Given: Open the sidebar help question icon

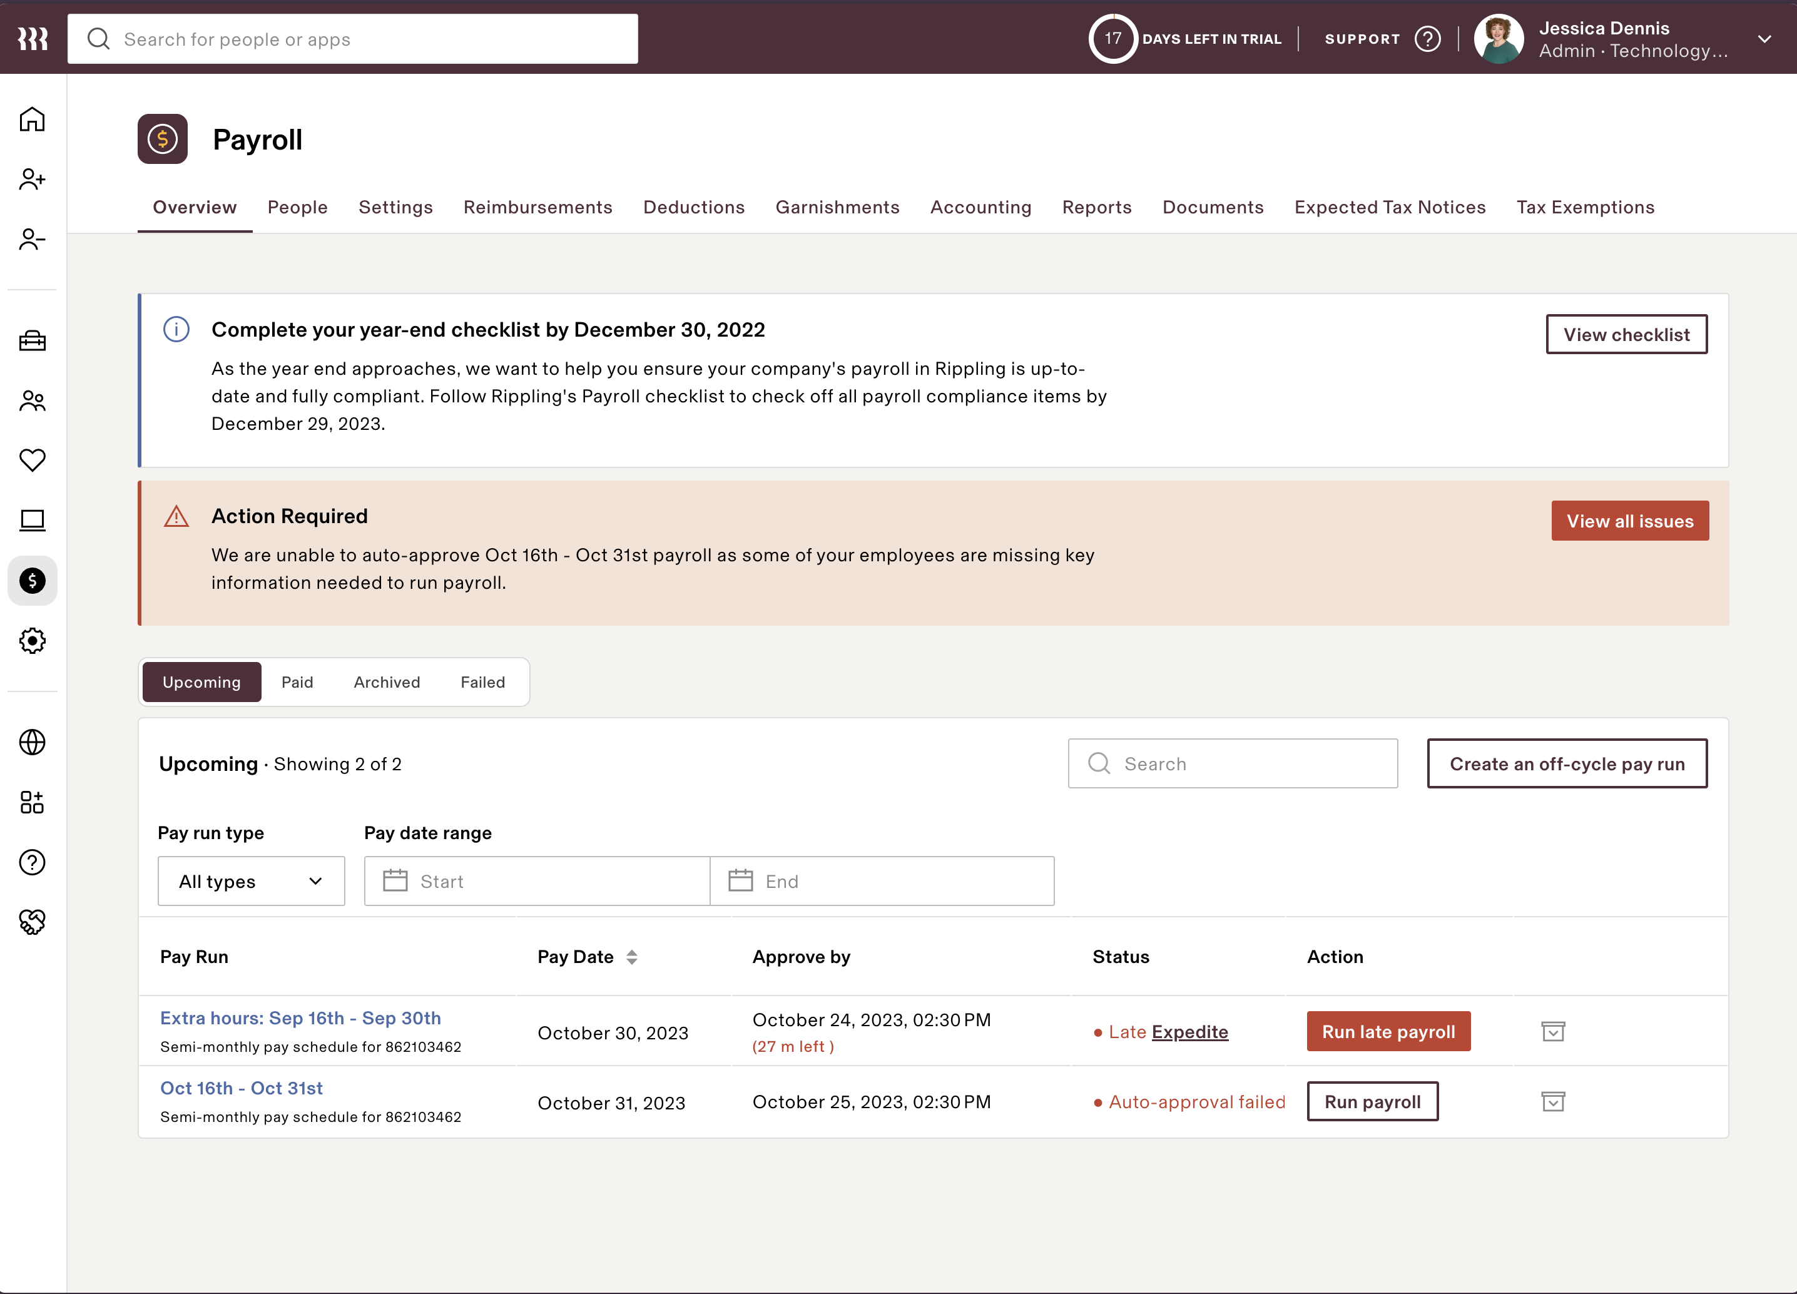Looking at the screenshot, I should [33, 862].
